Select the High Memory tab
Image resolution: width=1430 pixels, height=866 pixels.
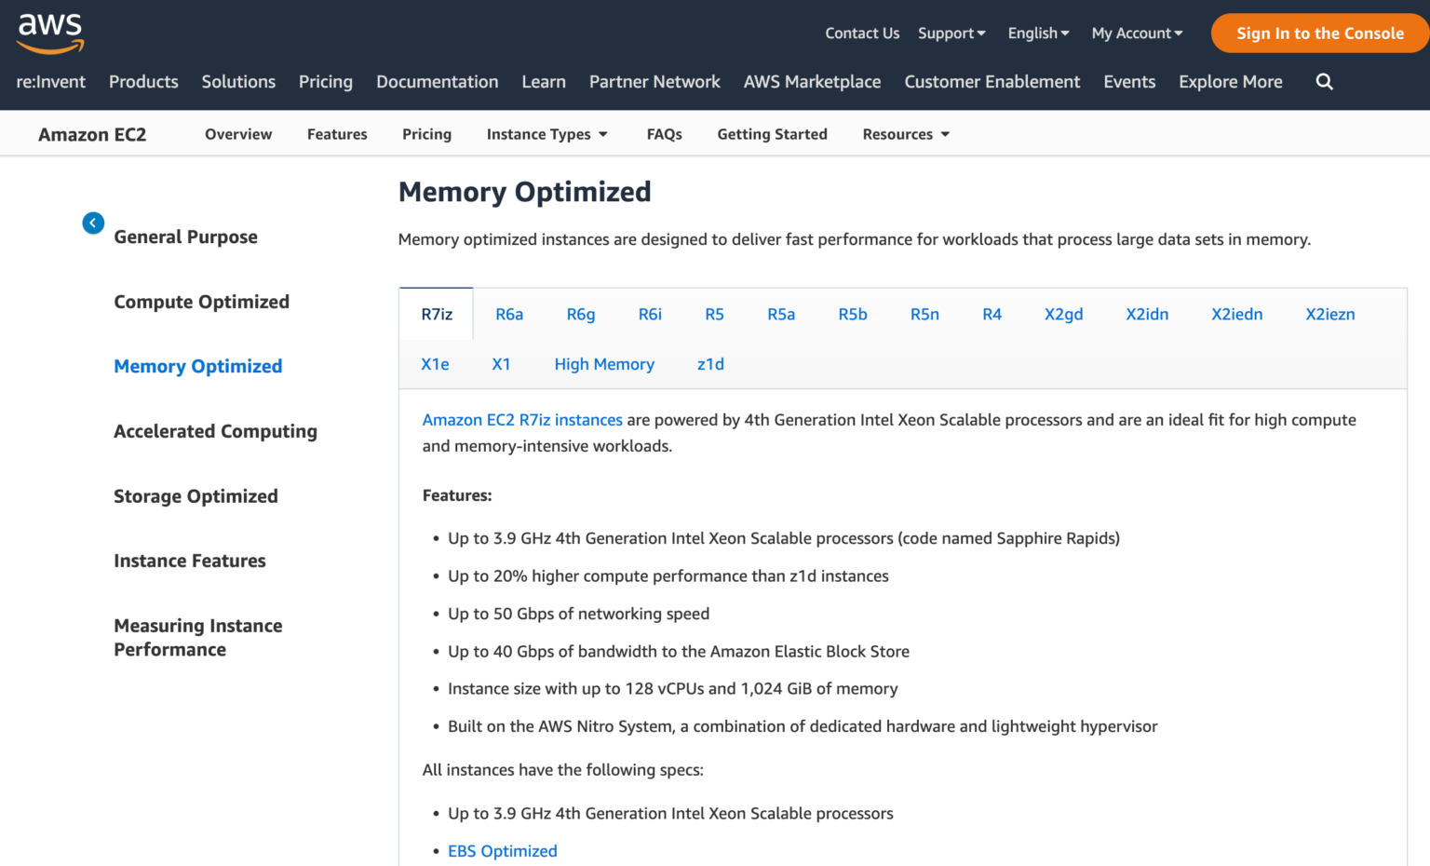pos(604,364)
